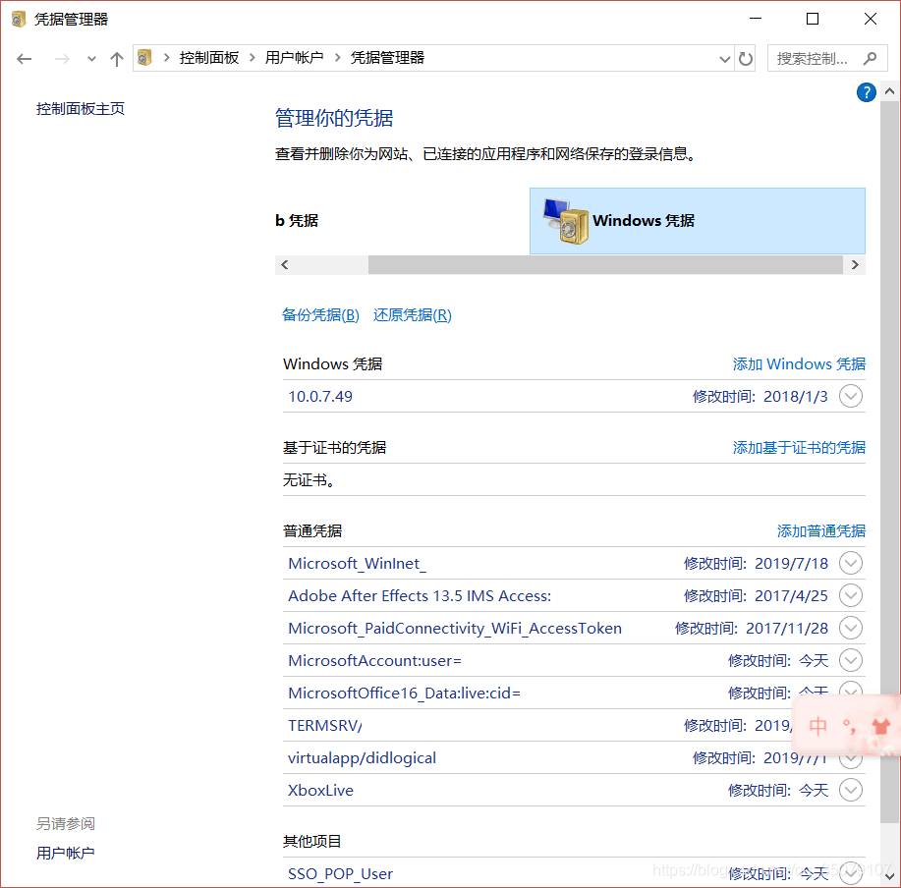Expand the Microsoft_WinInet_ credential
This screenshot has height=888, width=901.
coord(851,564)
